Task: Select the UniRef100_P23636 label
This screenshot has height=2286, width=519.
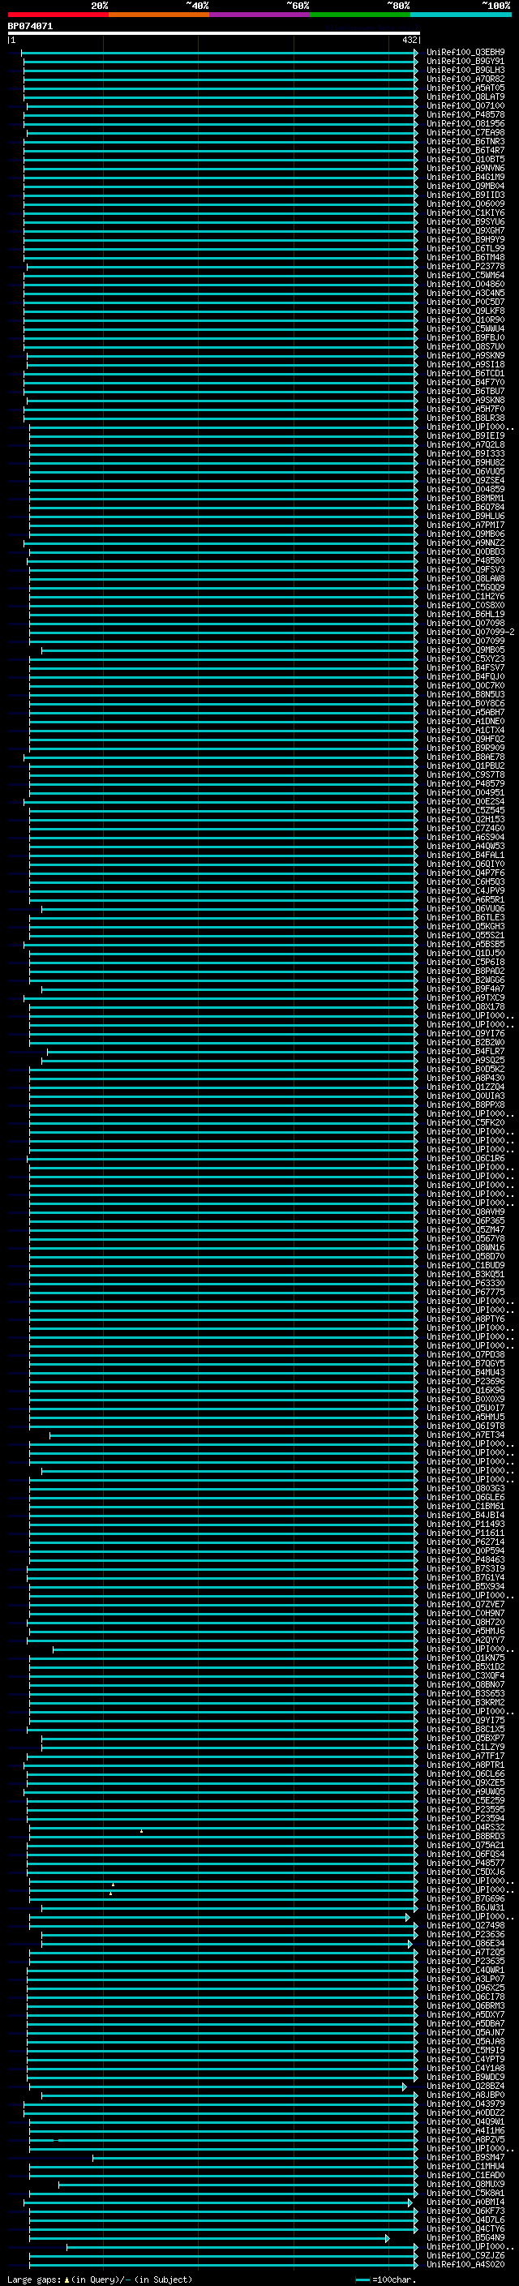Action: coord(465,1935)
